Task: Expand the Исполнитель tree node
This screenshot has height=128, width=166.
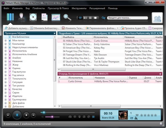Action: coord(6,51)
